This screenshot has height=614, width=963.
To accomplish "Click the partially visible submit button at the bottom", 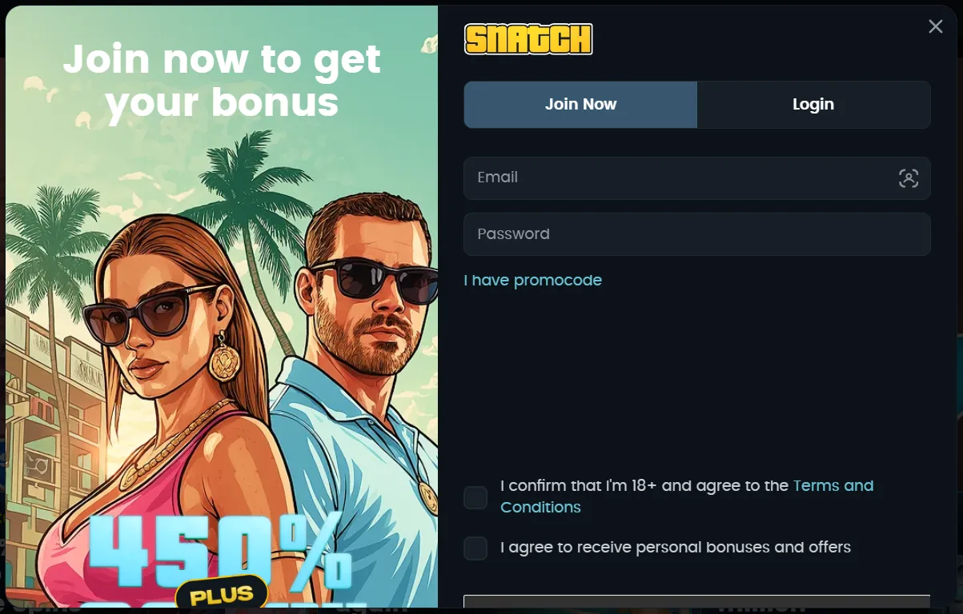I will click(697, 604).
